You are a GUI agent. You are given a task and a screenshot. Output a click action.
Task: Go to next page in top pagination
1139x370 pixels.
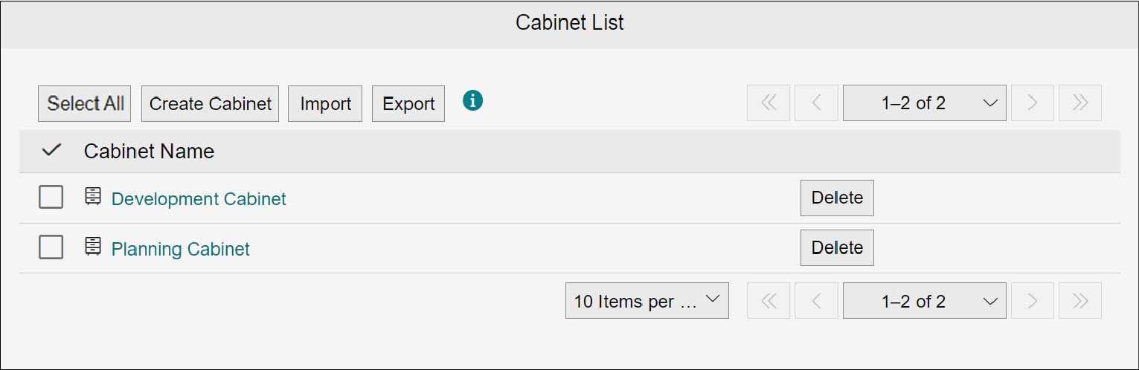(1033, 103)
